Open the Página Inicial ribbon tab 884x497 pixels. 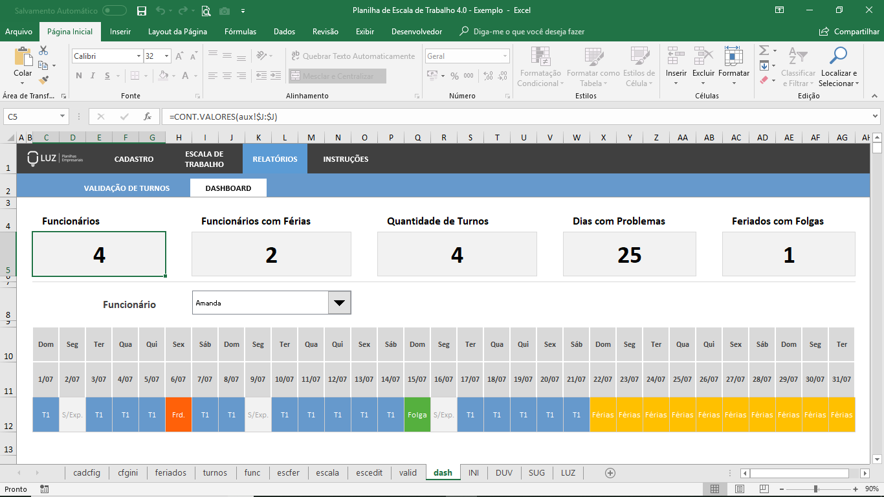click(x=70, y=32)
